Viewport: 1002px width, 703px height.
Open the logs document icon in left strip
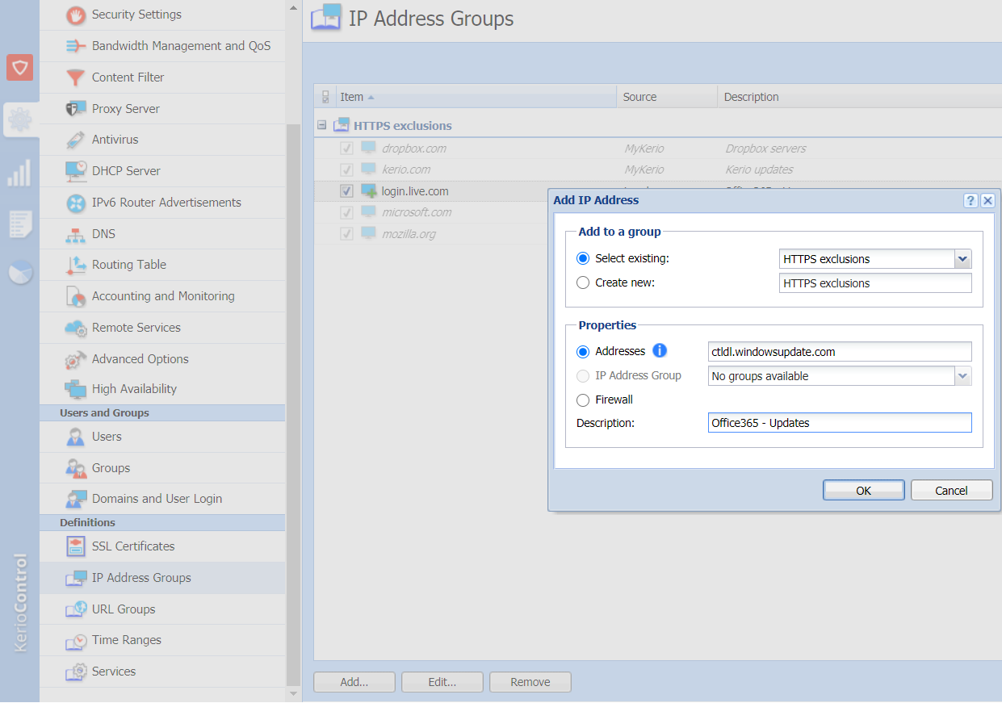click(x=19, y=224)
